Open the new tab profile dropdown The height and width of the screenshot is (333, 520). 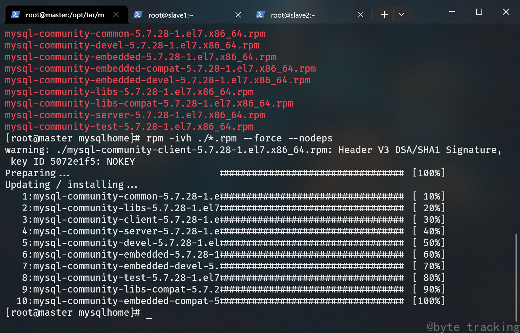[402, 15]
